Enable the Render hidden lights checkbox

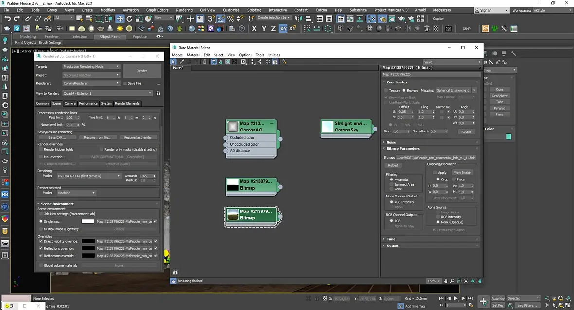pyautogui.click(x=40, y=150)
